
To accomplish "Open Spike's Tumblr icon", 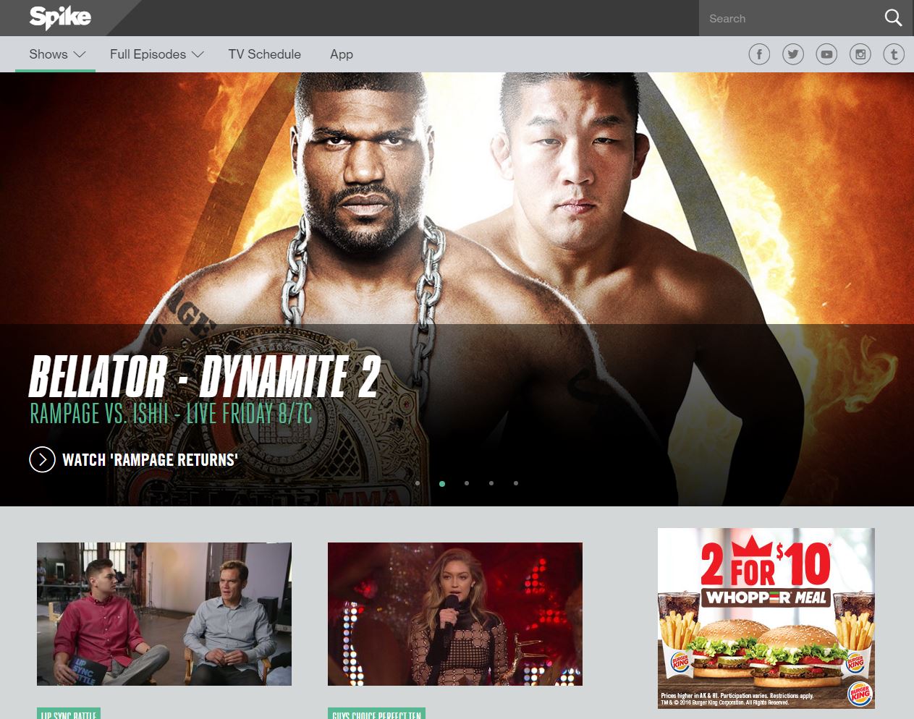I will coord(894,54).
